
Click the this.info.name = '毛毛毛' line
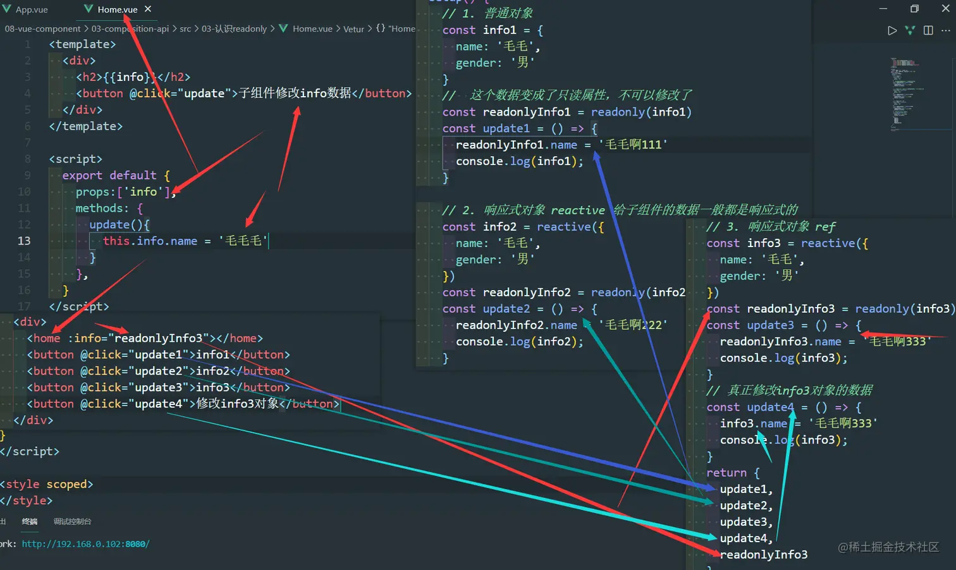click(x=185, y=241)
